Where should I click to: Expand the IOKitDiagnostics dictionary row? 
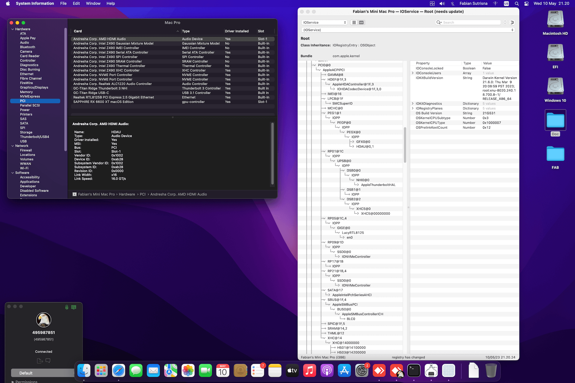pyautogui.click(x=413, y=104)
